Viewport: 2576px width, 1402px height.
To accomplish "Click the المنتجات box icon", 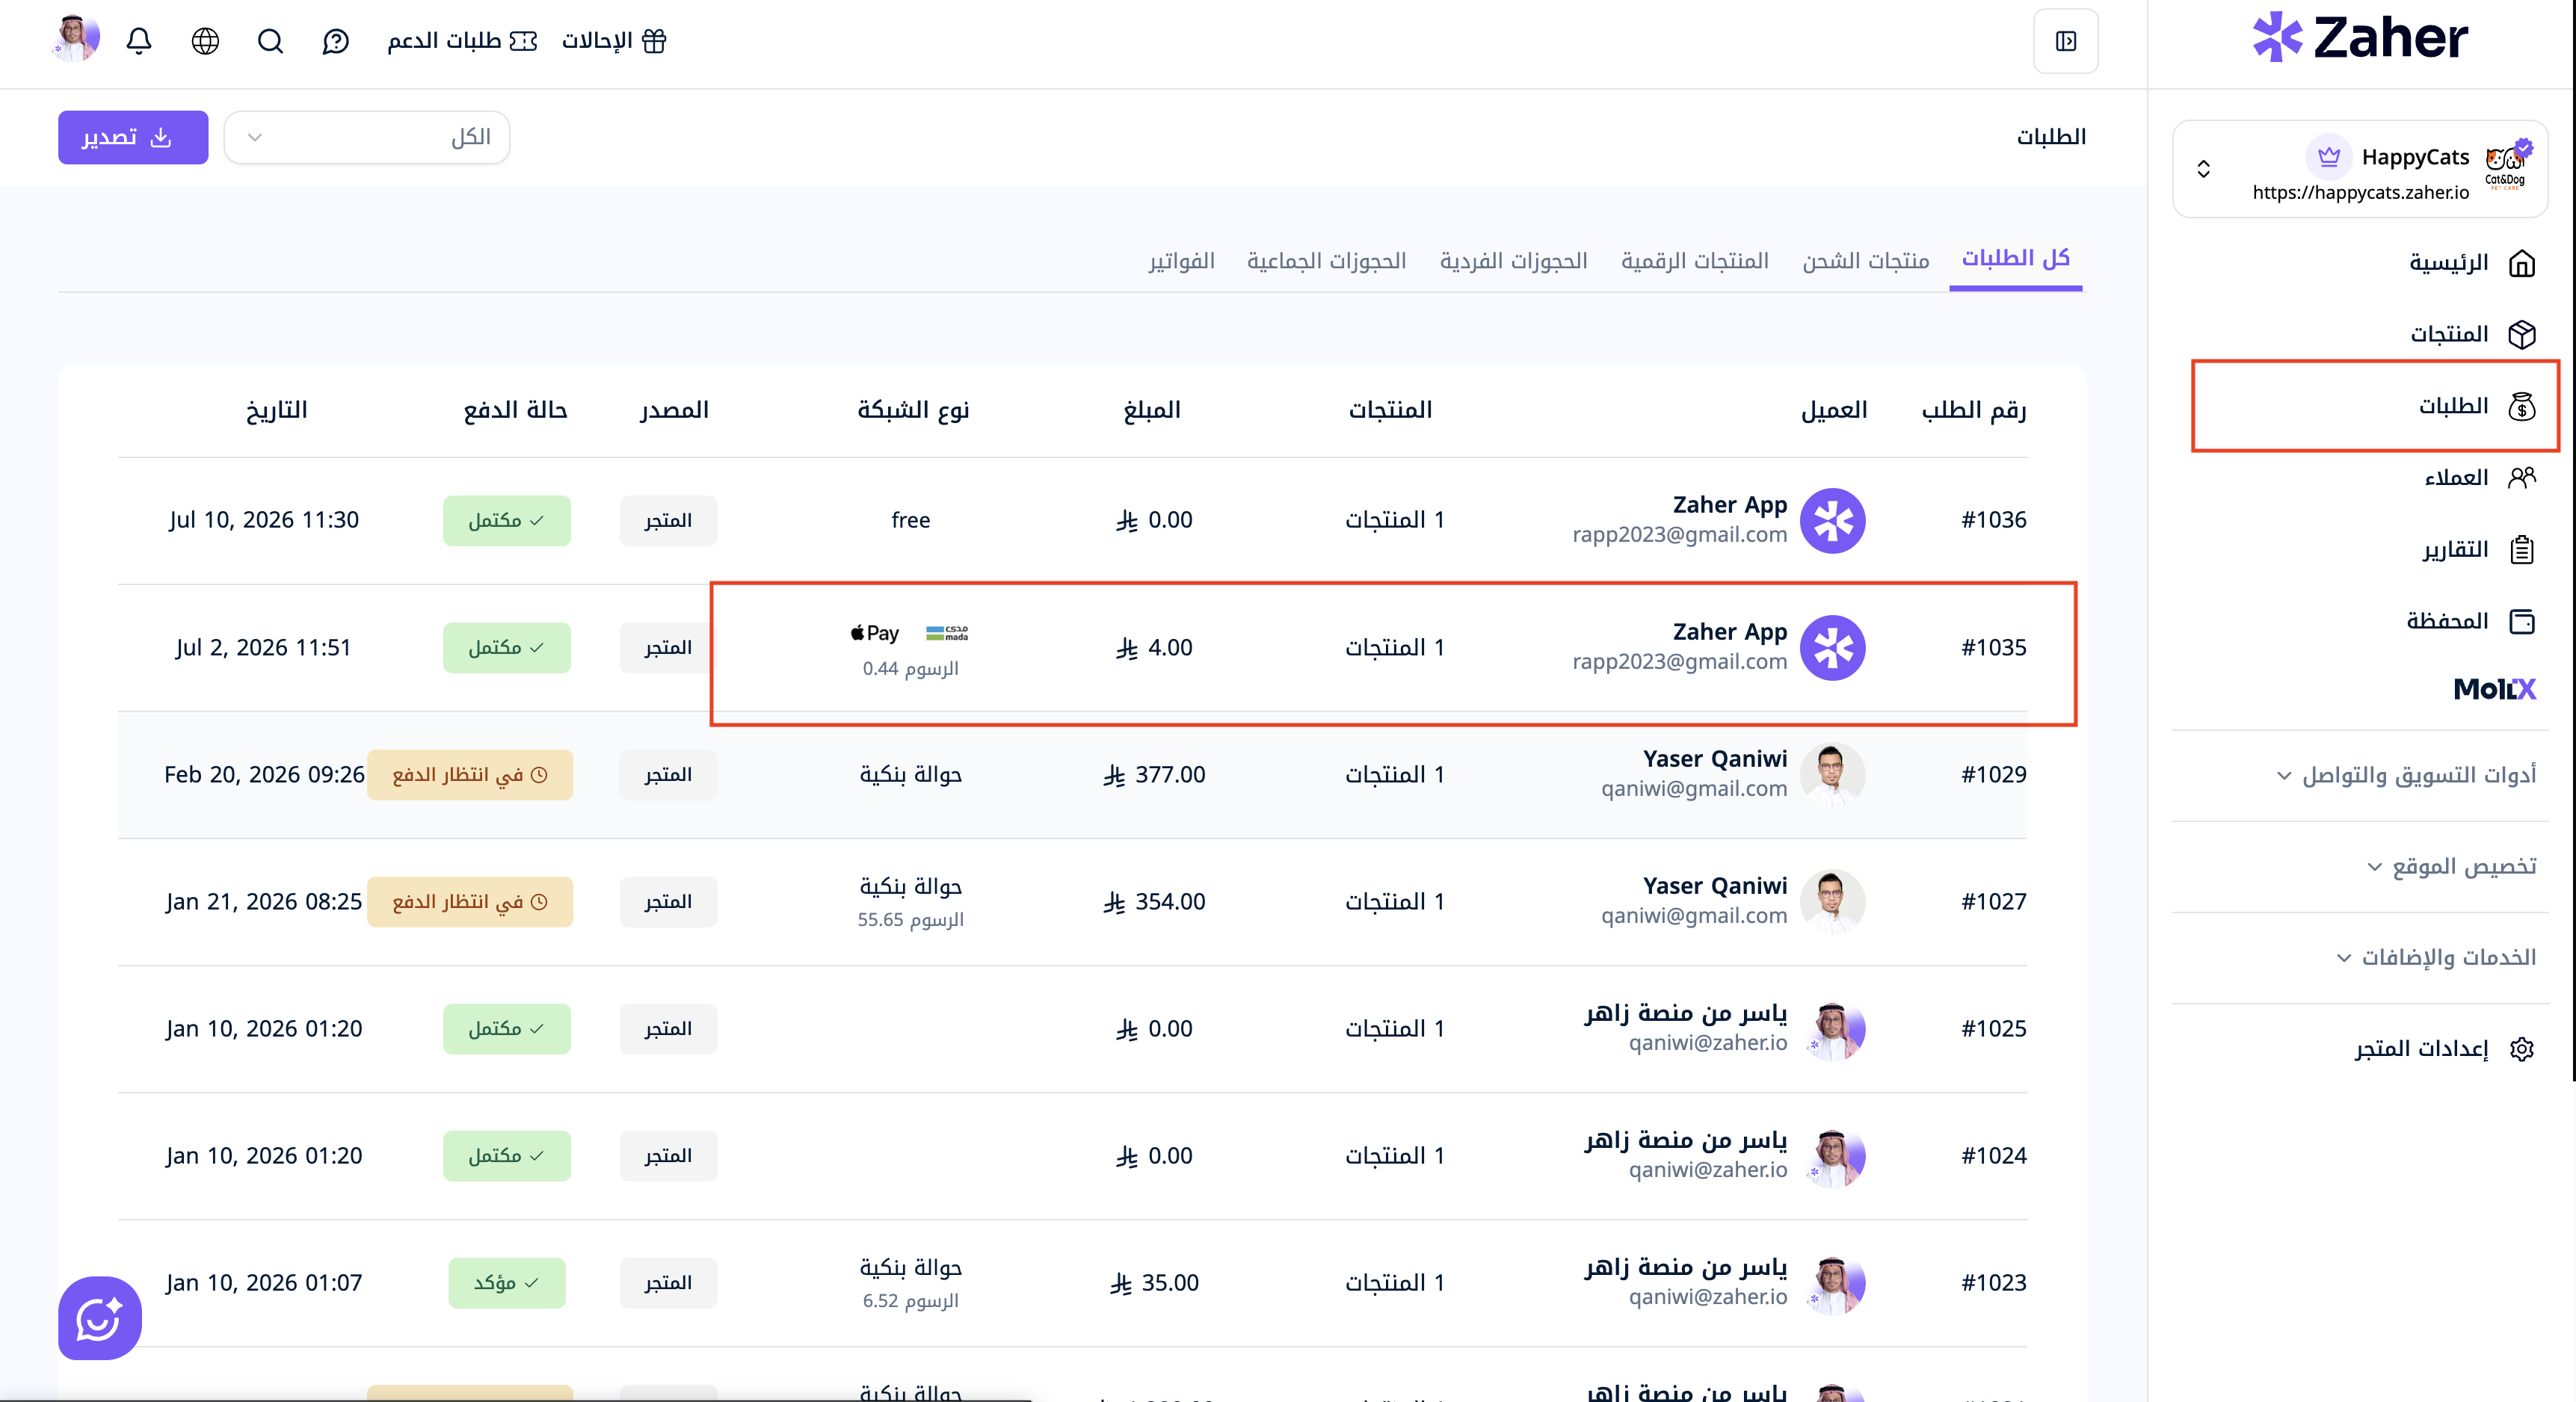I will tap(2522, 334).
